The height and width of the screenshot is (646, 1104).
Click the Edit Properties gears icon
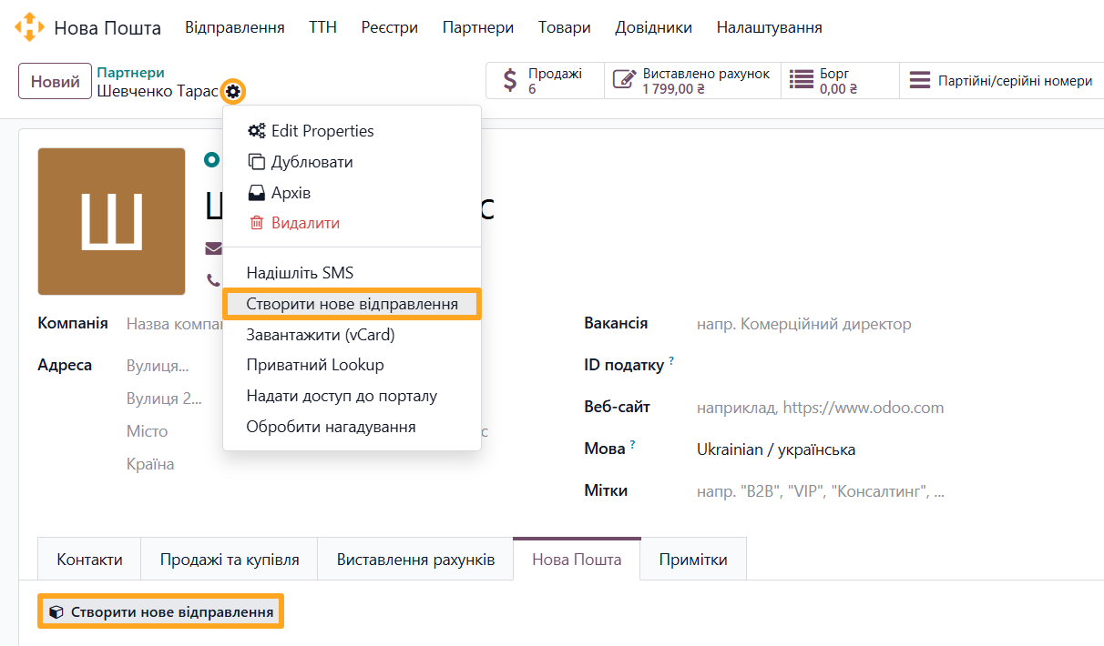coord(257,131)
